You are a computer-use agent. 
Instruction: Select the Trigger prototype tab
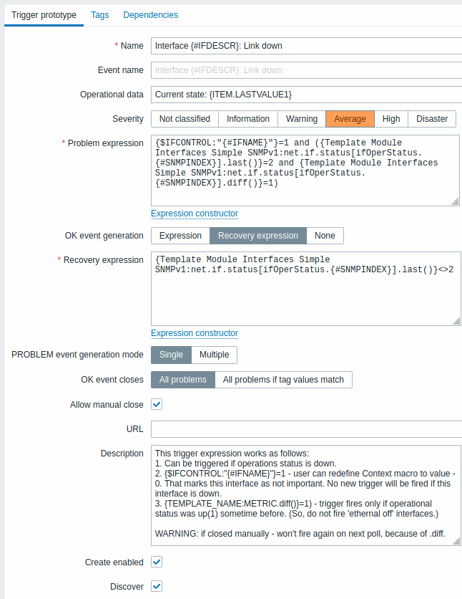click(44, 15)
